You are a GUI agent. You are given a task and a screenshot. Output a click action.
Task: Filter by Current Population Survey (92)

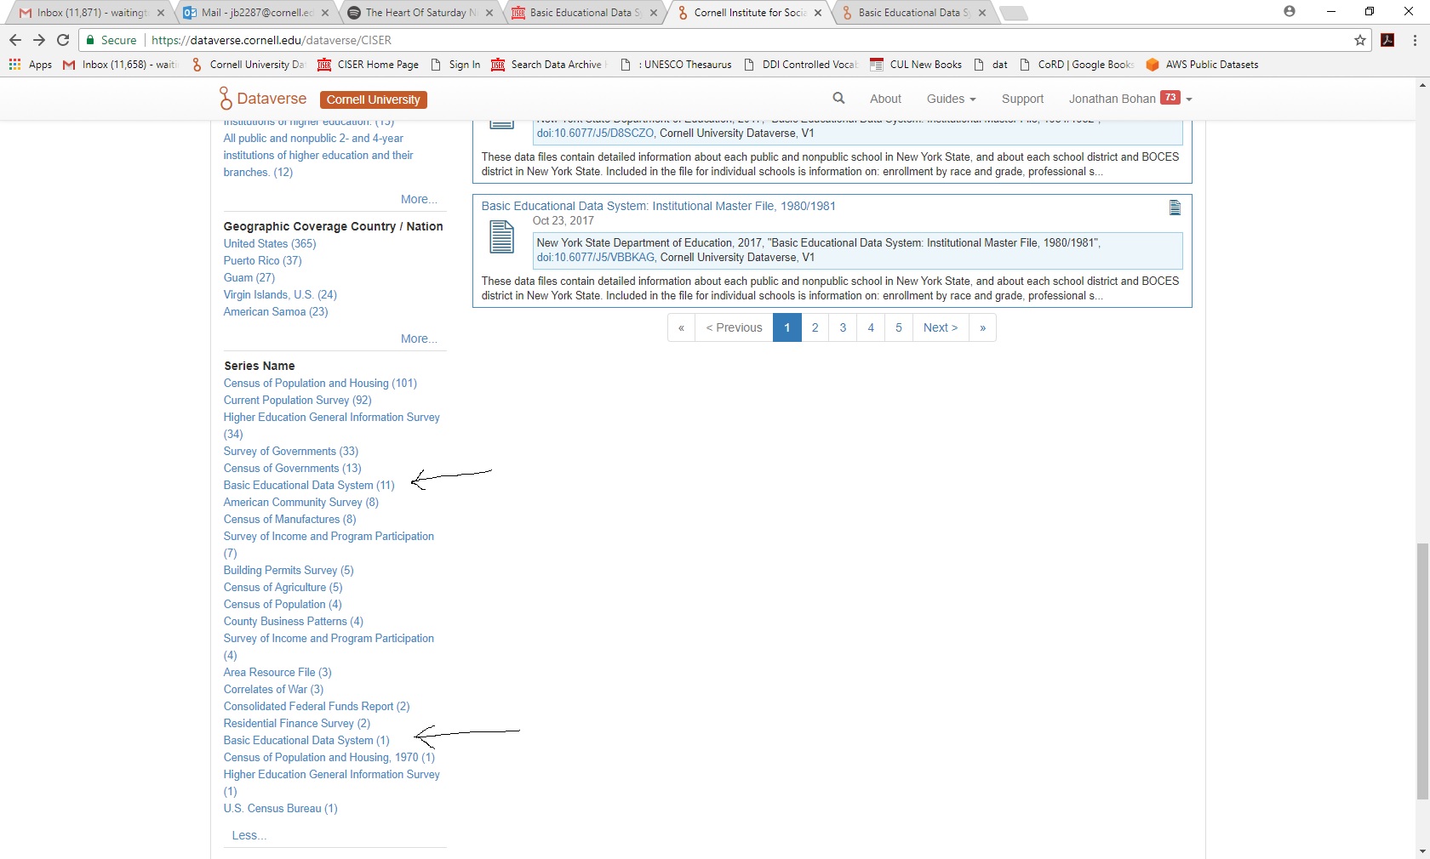297,400
